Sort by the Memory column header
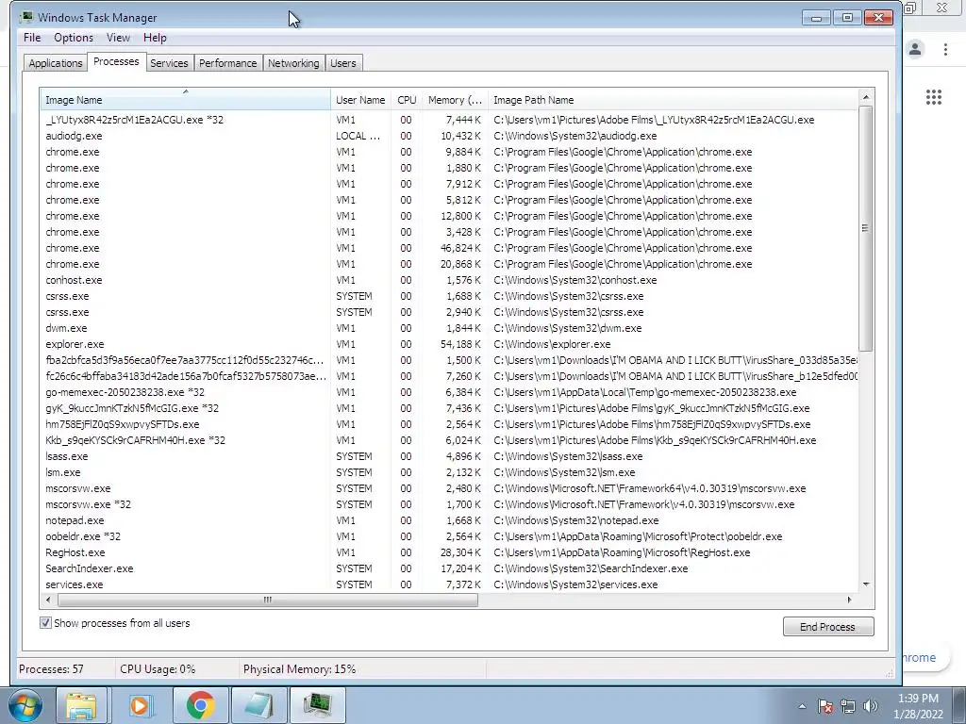The height and width of the screenshot is (724, 966). pyautogui.click(x=455, y=100)
